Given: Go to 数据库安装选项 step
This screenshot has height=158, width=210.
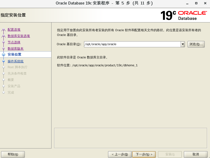Looking at the screenshot, I should pos(19,36).
